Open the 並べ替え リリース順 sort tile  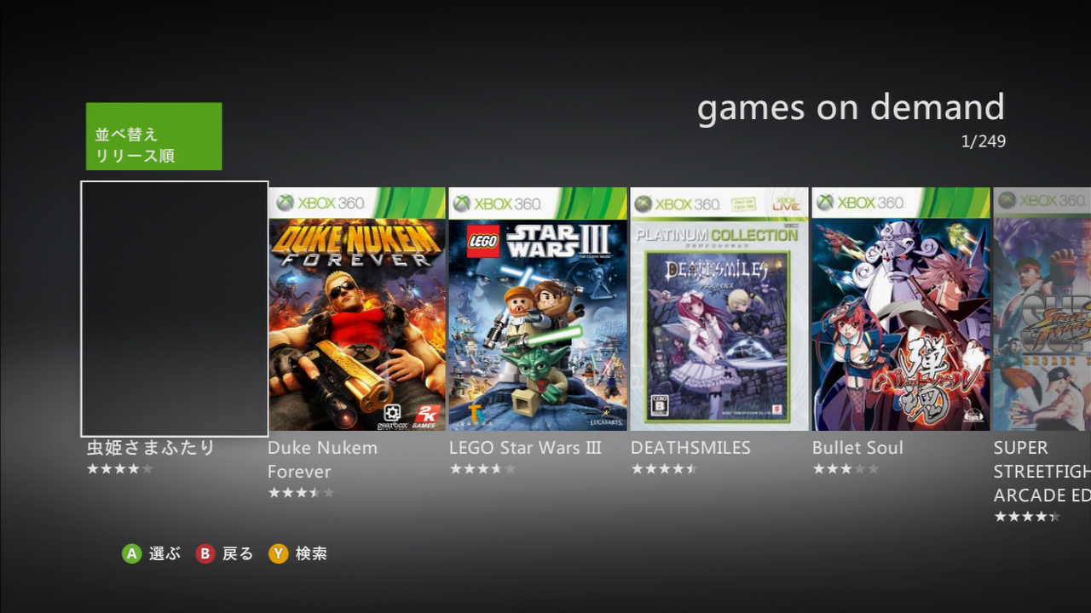153,136
